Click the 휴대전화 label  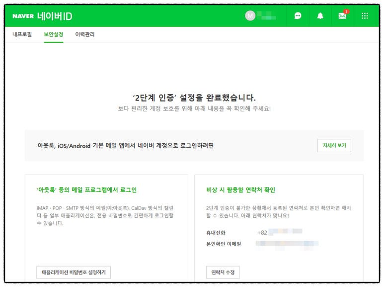(216, 233)
